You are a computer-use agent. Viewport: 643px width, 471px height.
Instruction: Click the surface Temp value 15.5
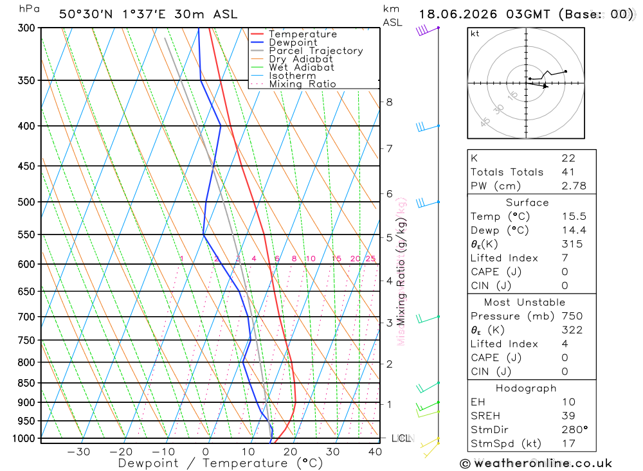(x=574, y=217)
